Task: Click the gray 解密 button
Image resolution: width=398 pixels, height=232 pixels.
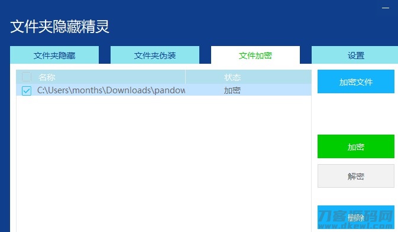Action: 356,176
